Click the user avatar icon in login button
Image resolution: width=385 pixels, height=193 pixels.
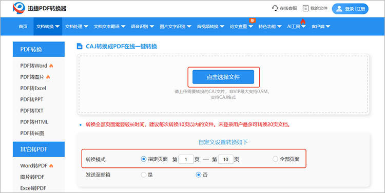point(339,9)
